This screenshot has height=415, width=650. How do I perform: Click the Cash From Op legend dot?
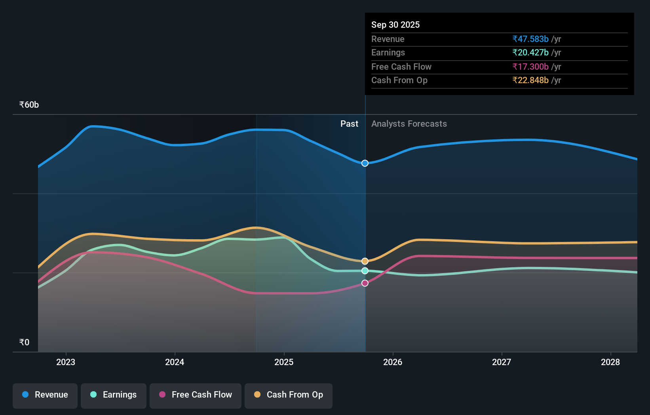point(258,395)
